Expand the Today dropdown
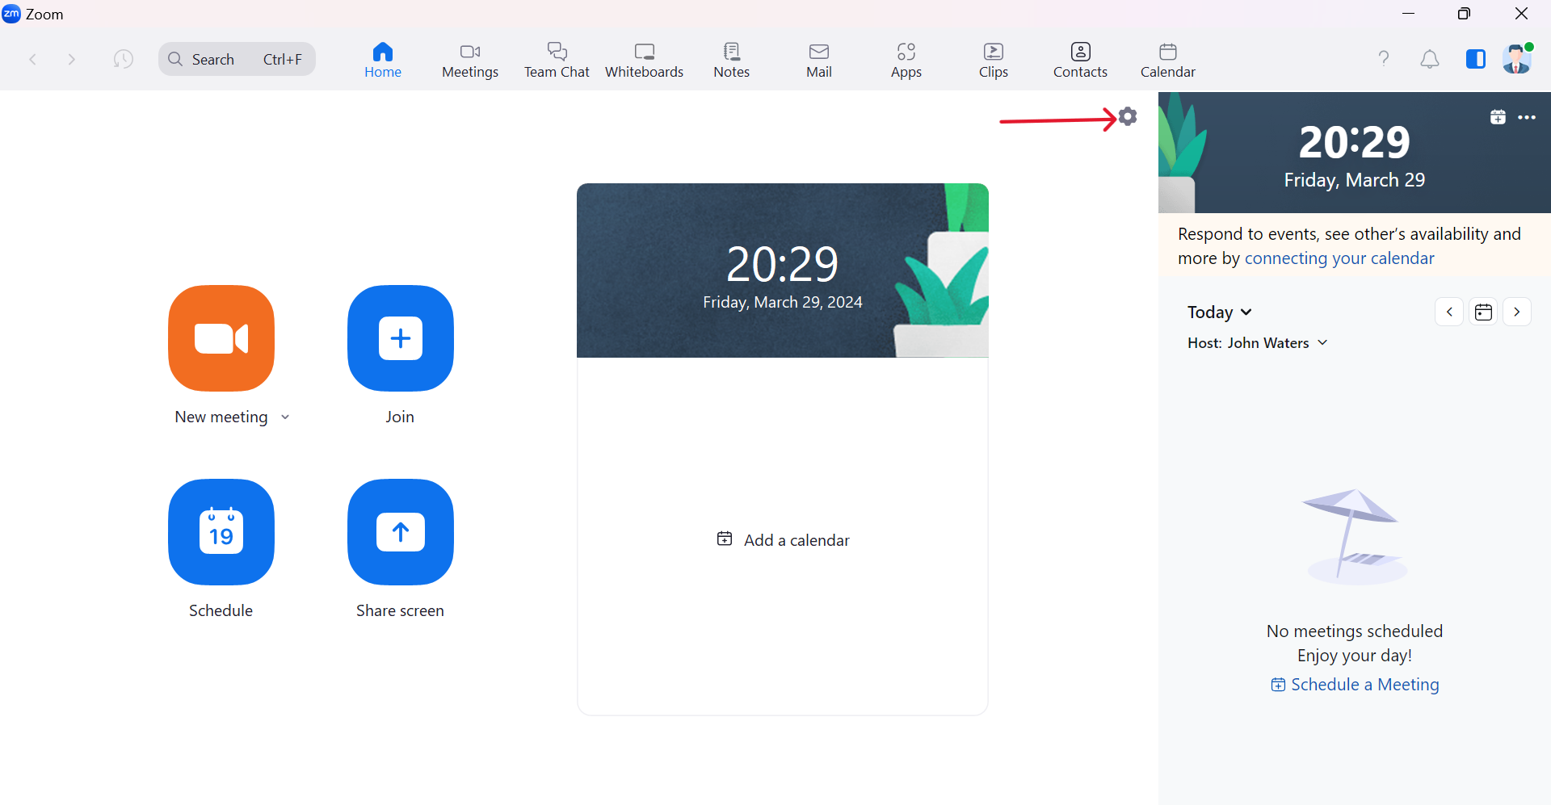1551x805 pixels. tap(1220, 312)
